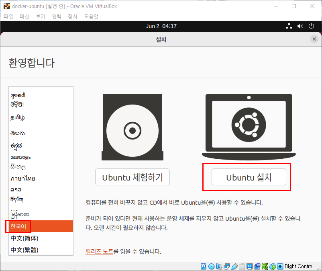Open the 릴리즈 노트 link
The height and width of the screenshot is (271, 322).
pos(100,251)
